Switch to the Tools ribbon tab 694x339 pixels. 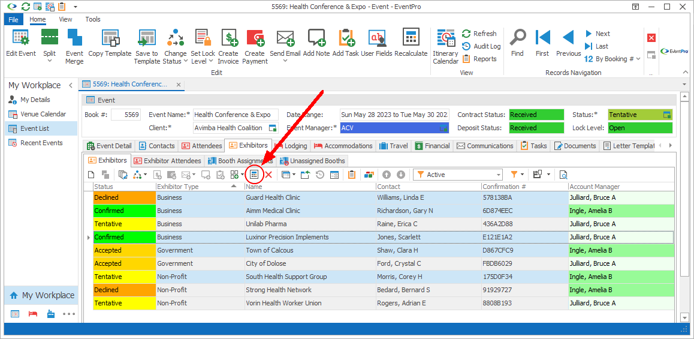pos(93,19)
